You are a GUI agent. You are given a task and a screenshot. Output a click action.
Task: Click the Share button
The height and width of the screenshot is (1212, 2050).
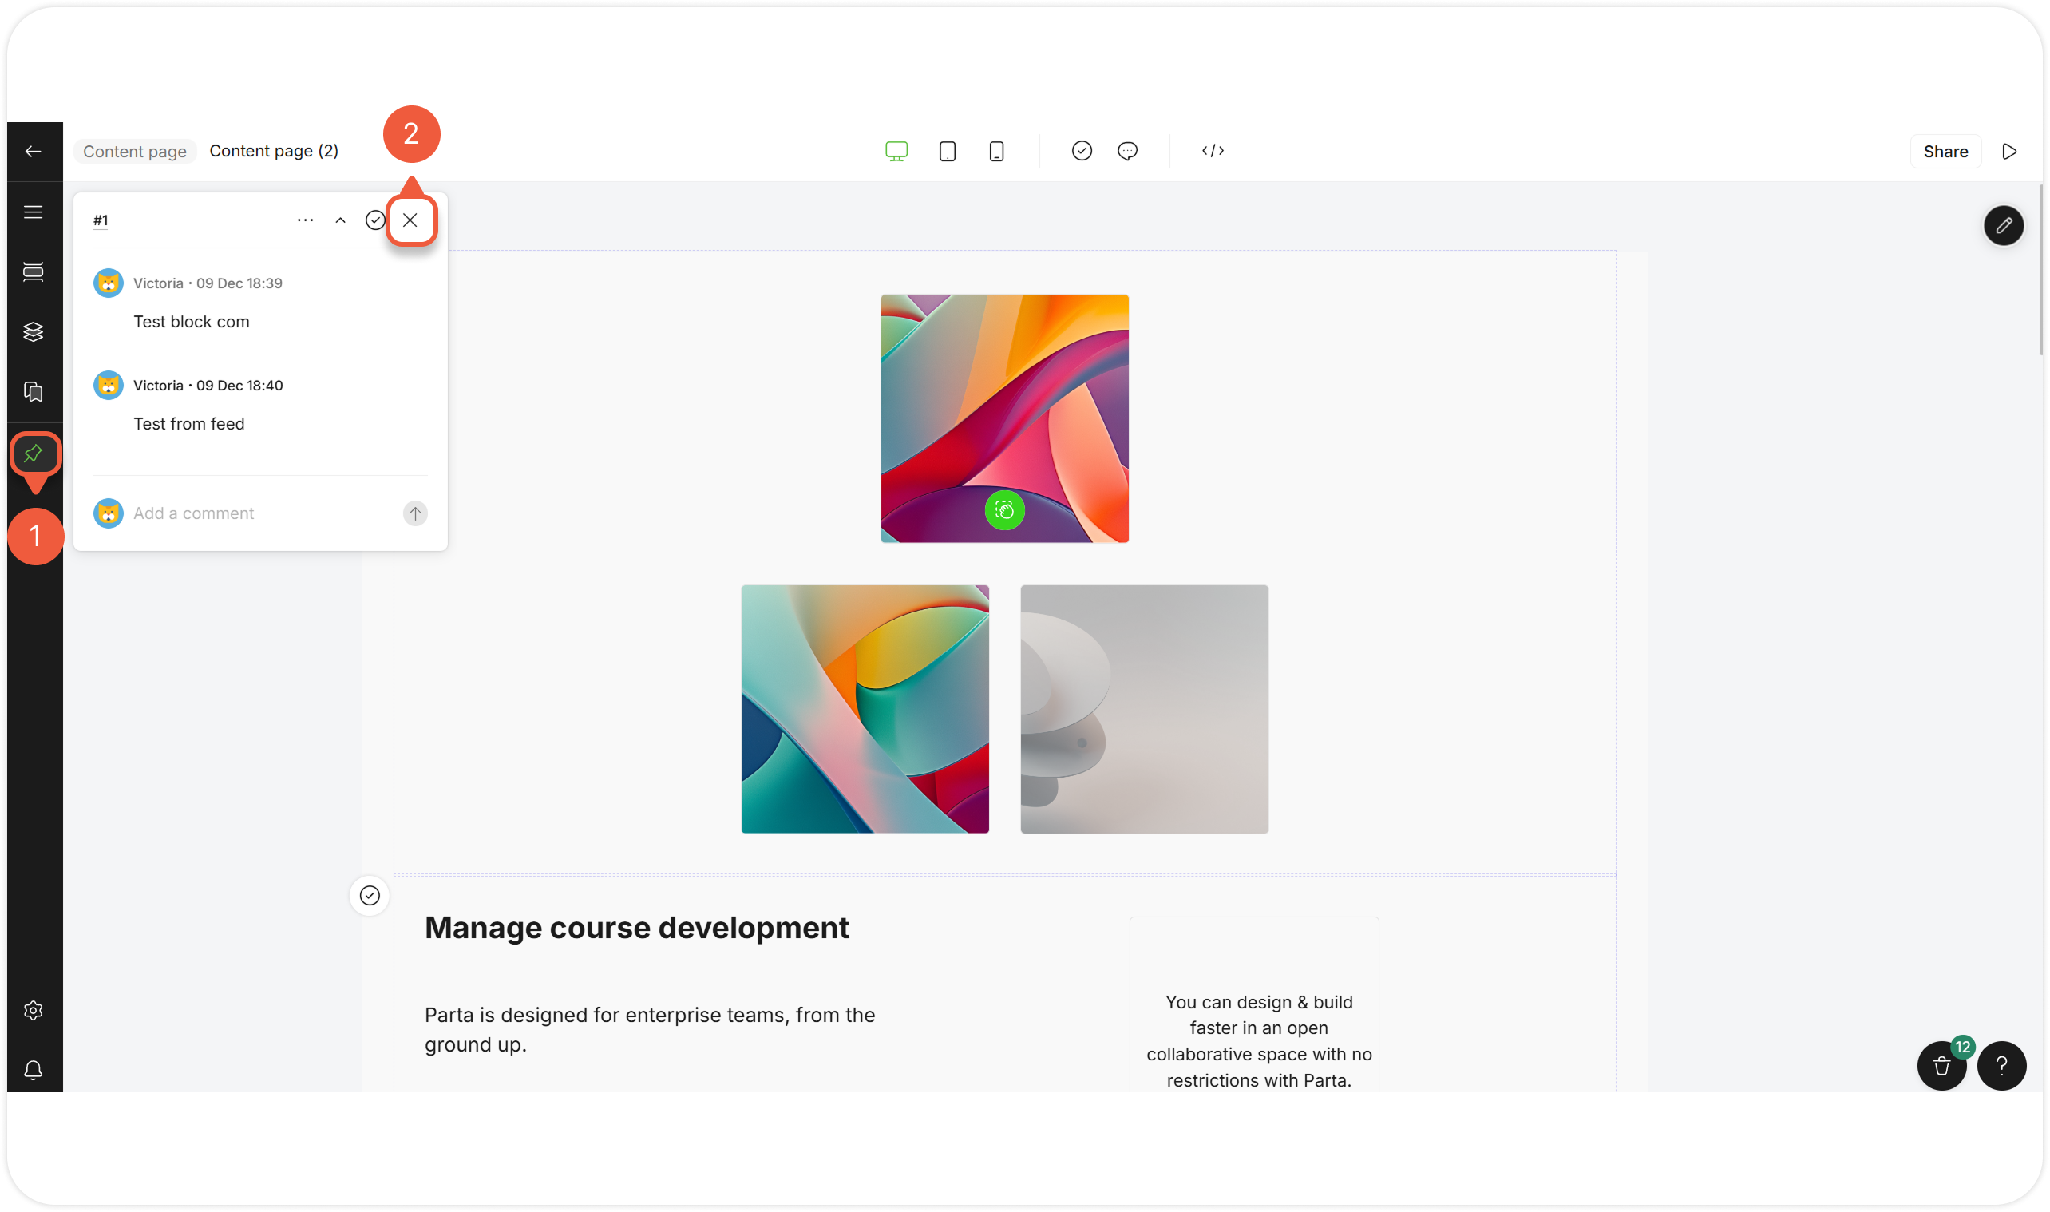click(1945, 151)
